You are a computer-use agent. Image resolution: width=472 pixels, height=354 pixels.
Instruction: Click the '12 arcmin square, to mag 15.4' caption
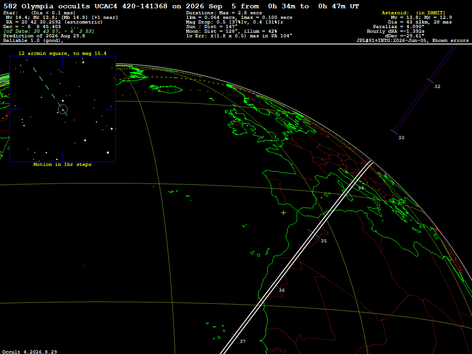[62, 53]
